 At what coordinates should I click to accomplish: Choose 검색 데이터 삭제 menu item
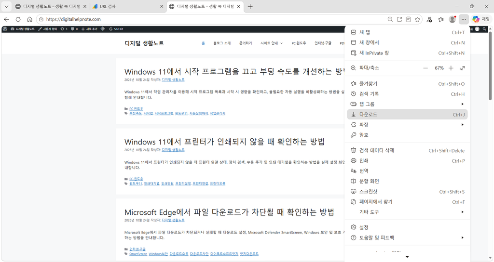point(407,150)
